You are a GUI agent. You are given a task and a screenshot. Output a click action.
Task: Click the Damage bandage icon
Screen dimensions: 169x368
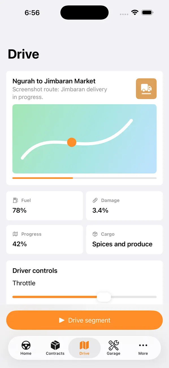tap(95, 200)
